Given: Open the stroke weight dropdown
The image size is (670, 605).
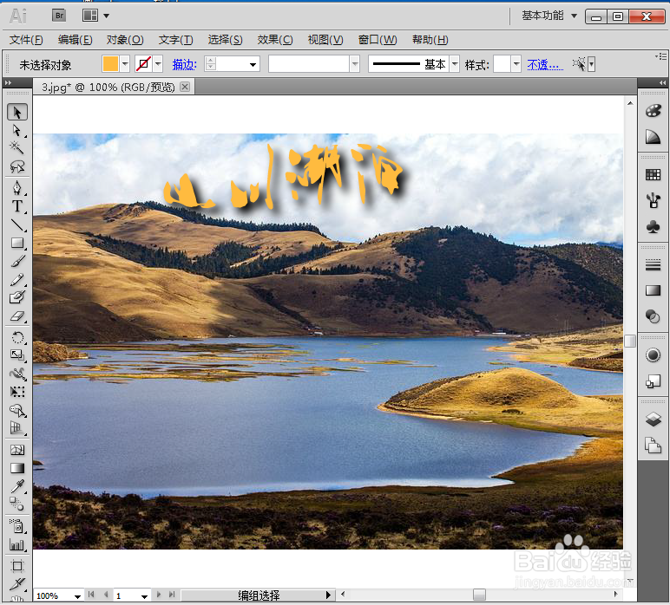Looking at the screenshot, I should [x=253, y=65].
